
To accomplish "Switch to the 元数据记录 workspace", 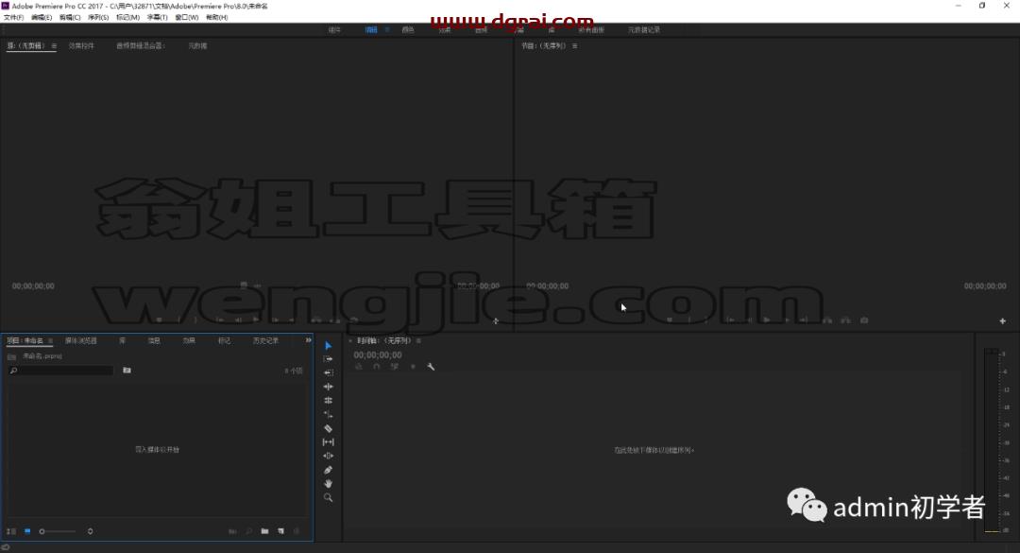I will click(x=644, y=30).
